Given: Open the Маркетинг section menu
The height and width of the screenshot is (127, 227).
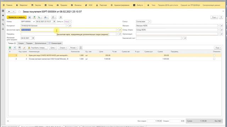Looking at the screenshot, I should click(x=22, y=5).
